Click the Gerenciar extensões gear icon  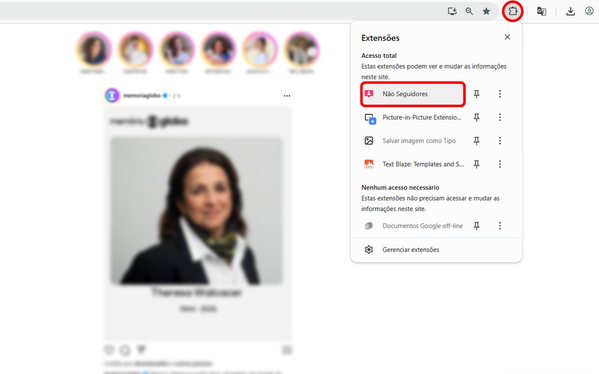coord(369,249)
